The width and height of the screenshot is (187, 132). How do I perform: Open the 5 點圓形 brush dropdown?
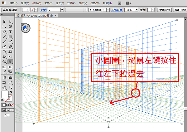(108, 10)
